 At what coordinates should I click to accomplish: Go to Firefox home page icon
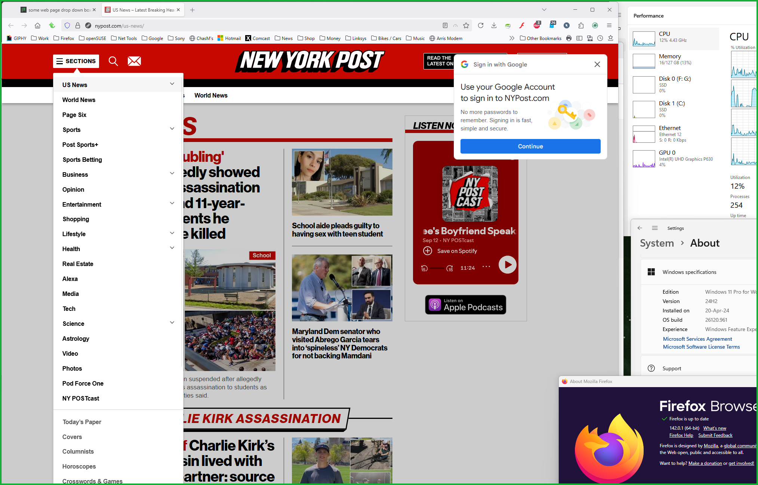(37, 25)
